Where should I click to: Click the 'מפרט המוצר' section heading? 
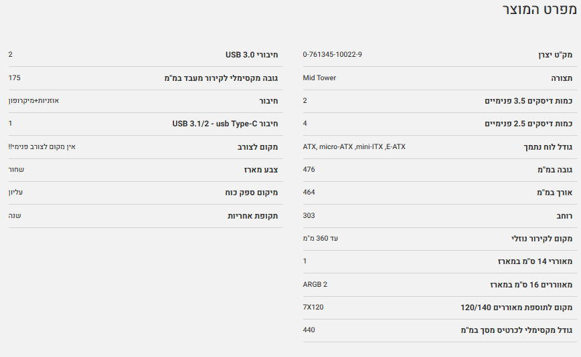538,11
